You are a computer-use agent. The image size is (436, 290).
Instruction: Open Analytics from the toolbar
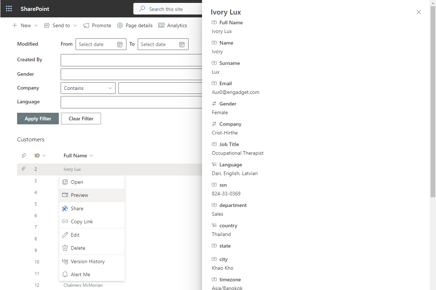pos(173,25)
